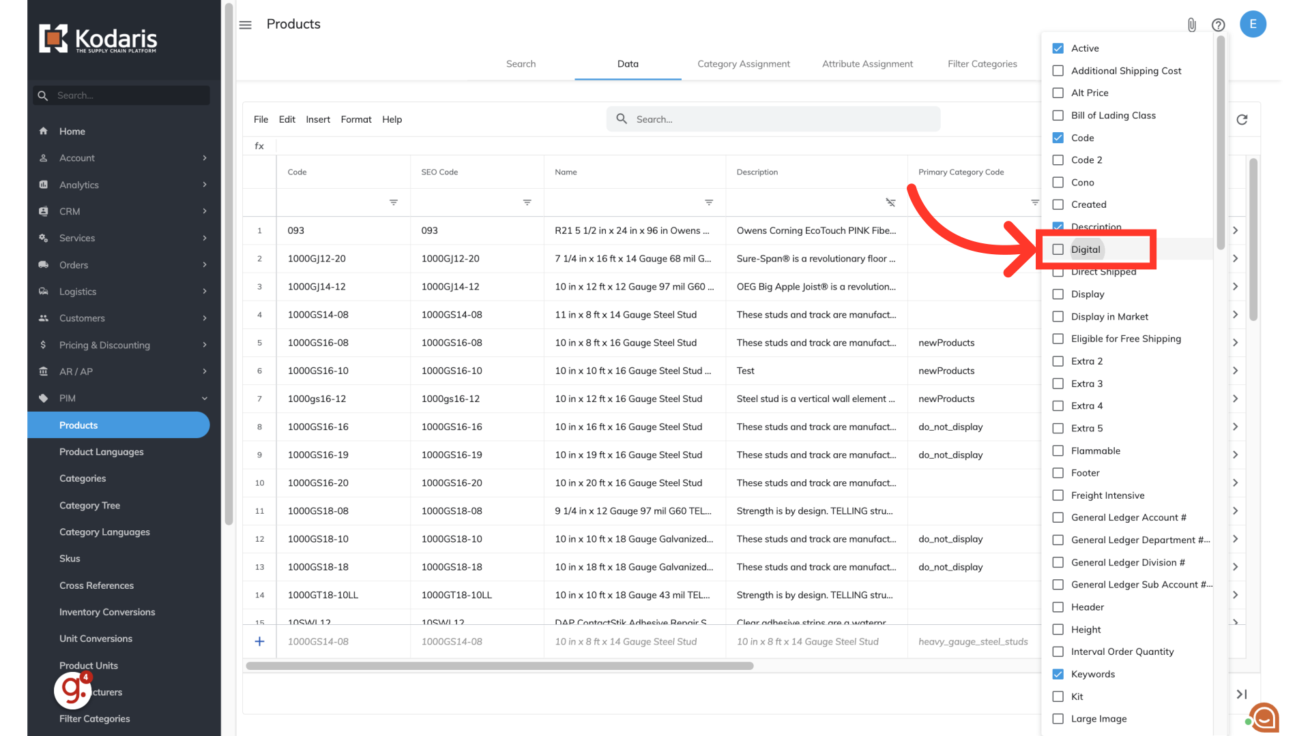The image size is (1310, 736).
Task: Click the paperclip attachment icon
Action: pyautogui.click(x=1191, y=25)
